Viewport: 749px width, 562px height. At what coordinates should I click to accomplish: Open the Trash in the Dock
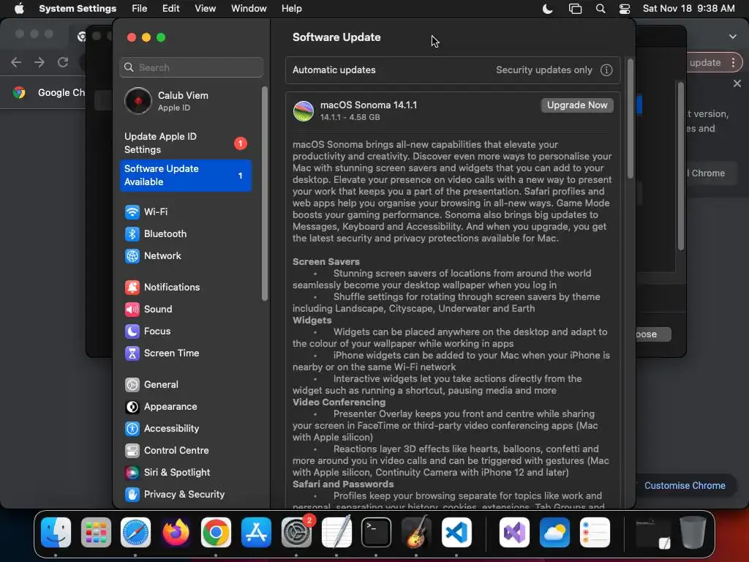point(693,533)
